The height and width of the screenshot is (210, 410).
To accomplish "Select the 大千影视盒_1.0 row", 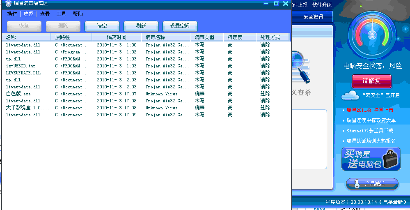I will 146,108.
